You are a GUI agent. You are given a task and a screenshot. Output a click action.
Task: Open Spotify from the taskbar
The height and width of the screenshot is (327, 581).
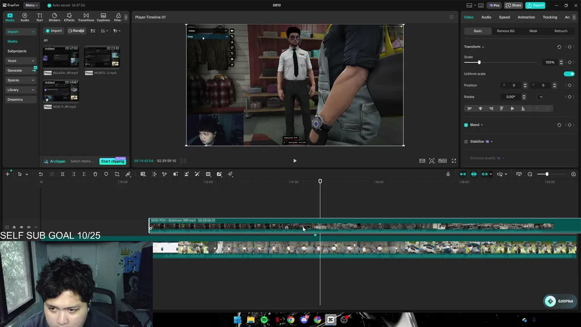[x=264, y=320]
